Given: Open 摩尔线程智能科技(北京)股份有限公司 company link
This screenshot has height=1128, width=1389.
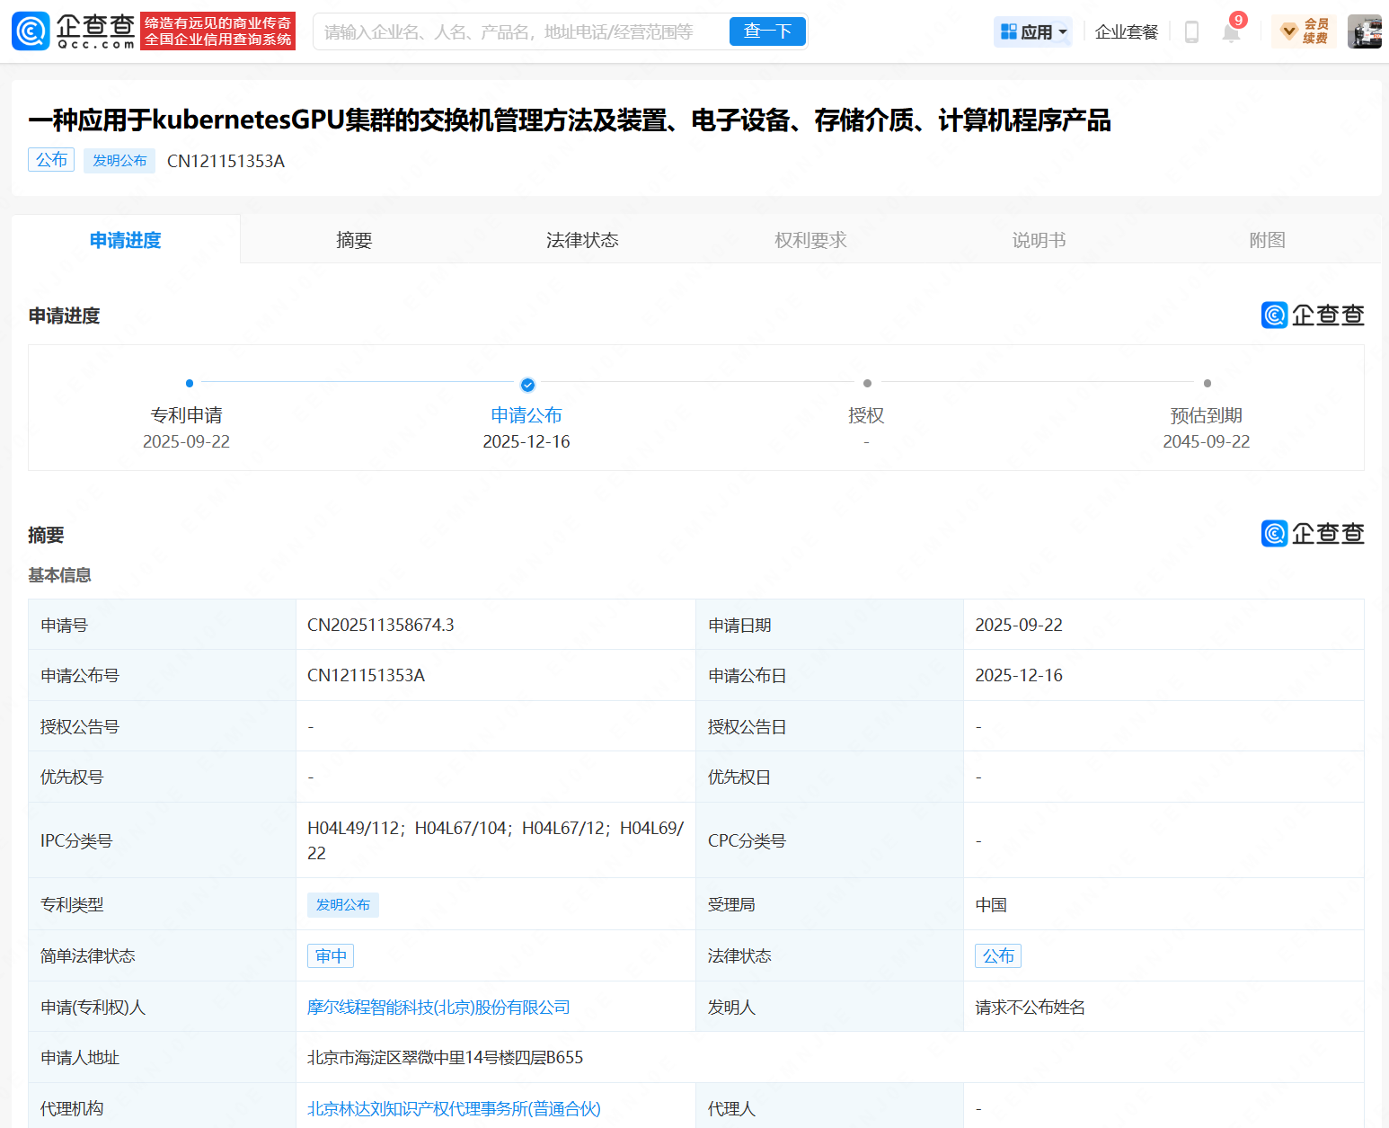Looking at the screenshot, I should pyautogui.click(x=438, y=1007).
